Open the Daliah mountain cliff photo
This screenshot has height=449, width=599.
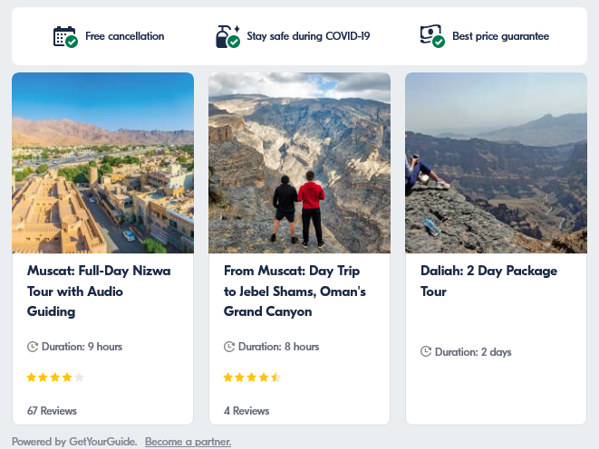pos(496,163)
